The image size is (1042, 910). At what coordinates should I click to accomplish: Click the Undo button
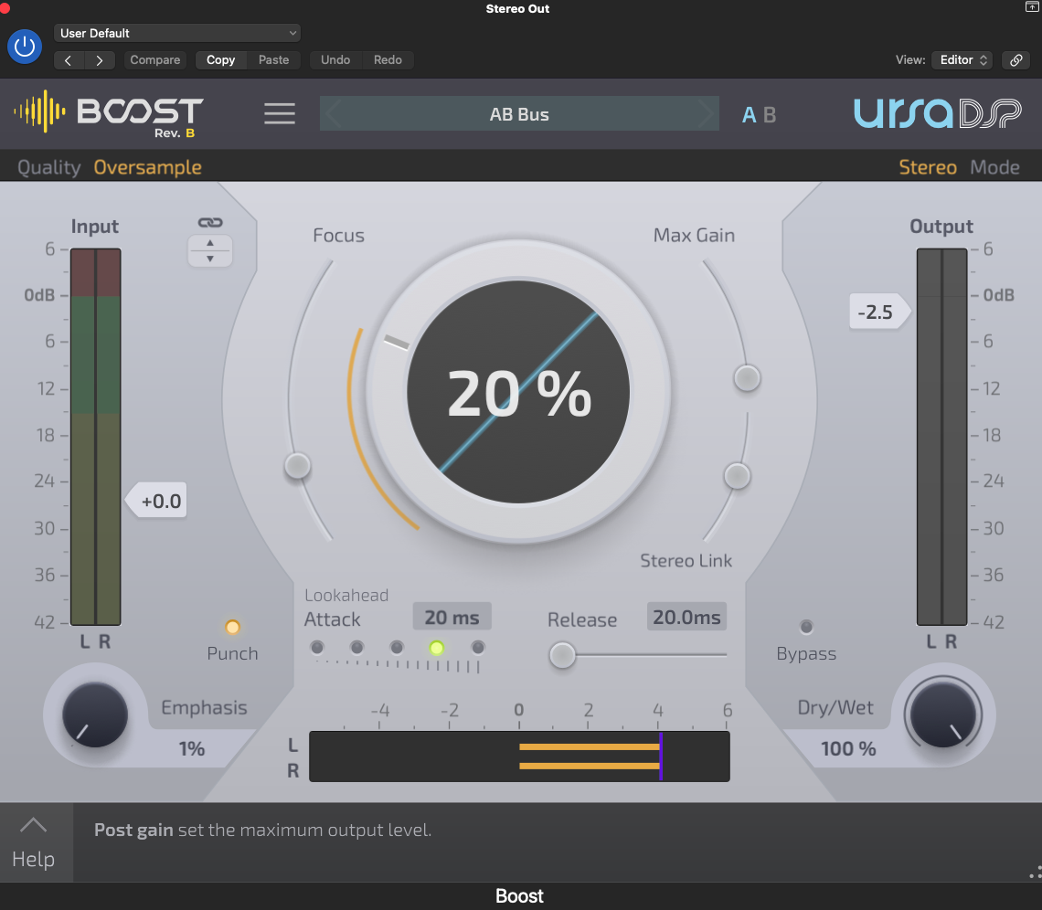coord(335,59)
